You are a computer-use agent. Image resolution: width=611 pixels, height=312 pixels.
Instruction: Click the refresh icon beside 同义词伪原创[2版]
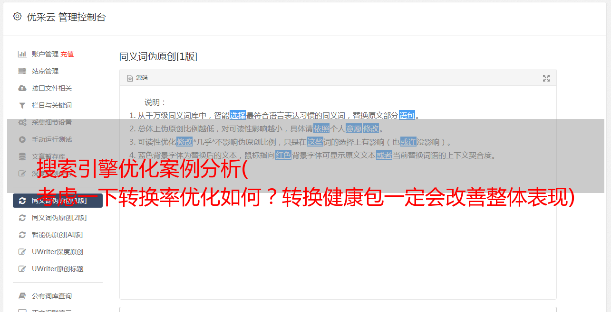(x=22, y=218)
